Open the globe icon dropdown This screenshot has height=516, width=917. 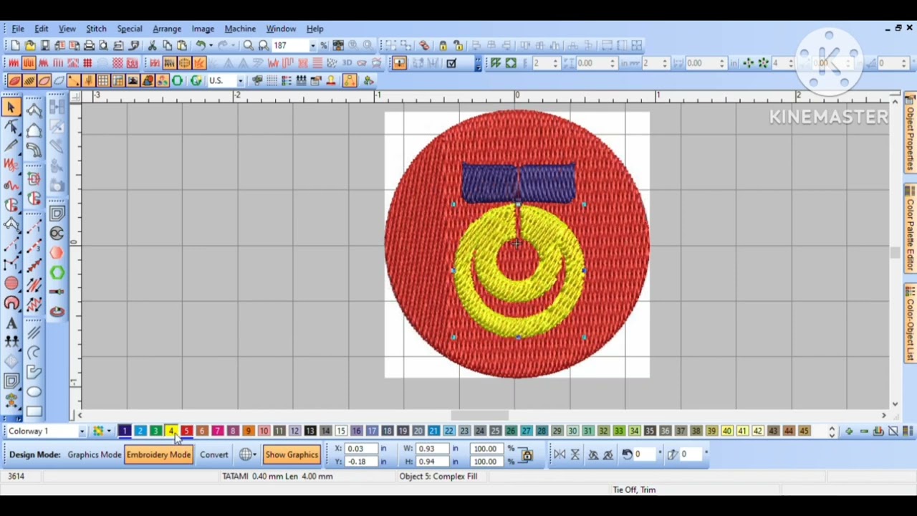pyautogui.click(x=248, y=454)
